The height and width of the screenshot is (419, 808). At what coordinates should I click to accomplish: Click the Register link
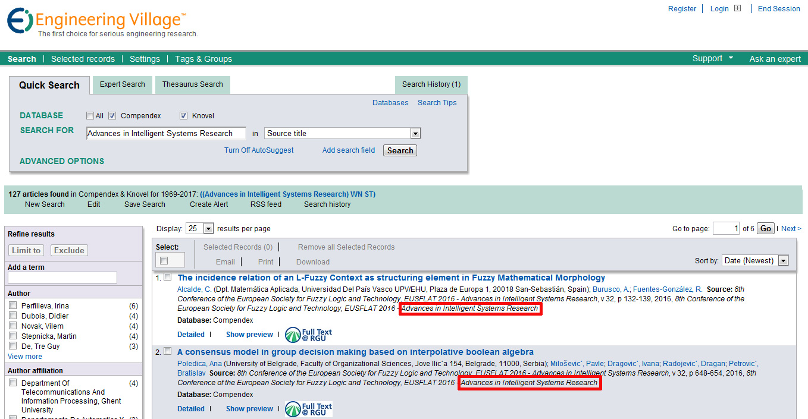pos(682,9)
